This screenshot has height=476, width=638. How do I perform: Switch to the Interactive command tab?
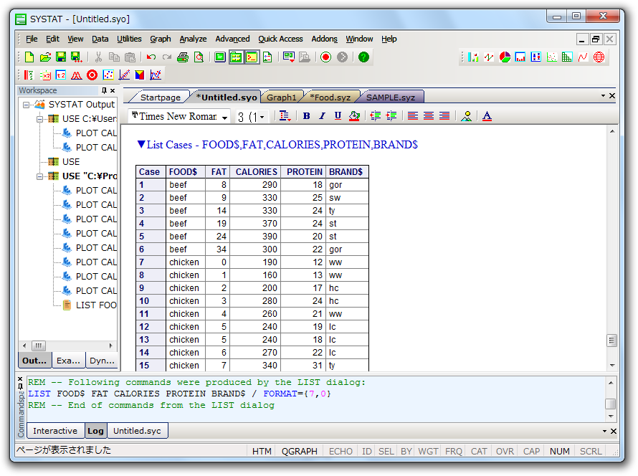click(55, 431)
